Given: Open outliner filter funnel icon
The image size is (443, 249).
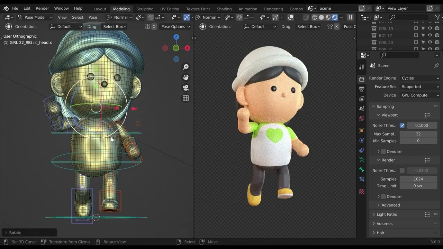Looking at the screenshot, I should pyautogui.click(x=437, y=17).
